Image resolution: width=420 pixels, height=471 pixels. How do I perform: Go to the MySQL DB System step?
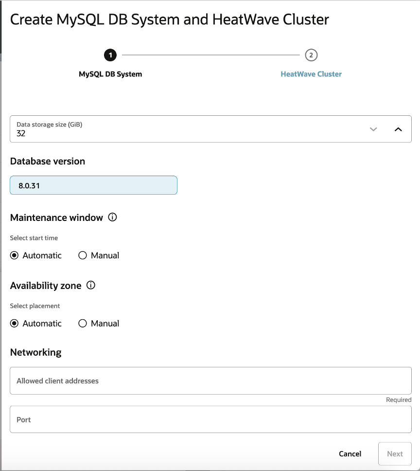[110, 74]
